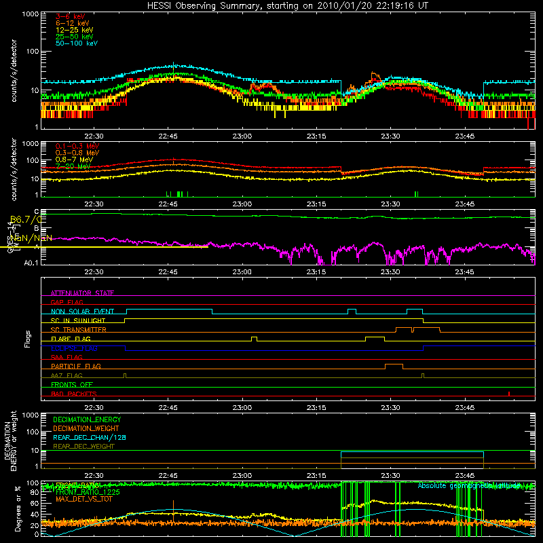543x543 pixels.
Task: Click the REAR_DEC_WEIGHT legend entry
Action: [83, 447]
